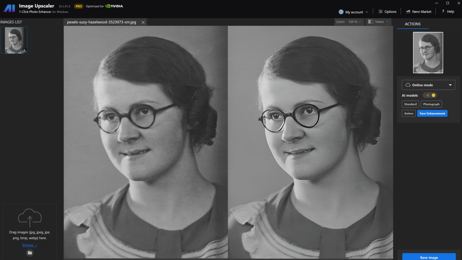462x260 pixels.
Task: Click the download icon on the list thumbnail
Action: click(24, 51)
